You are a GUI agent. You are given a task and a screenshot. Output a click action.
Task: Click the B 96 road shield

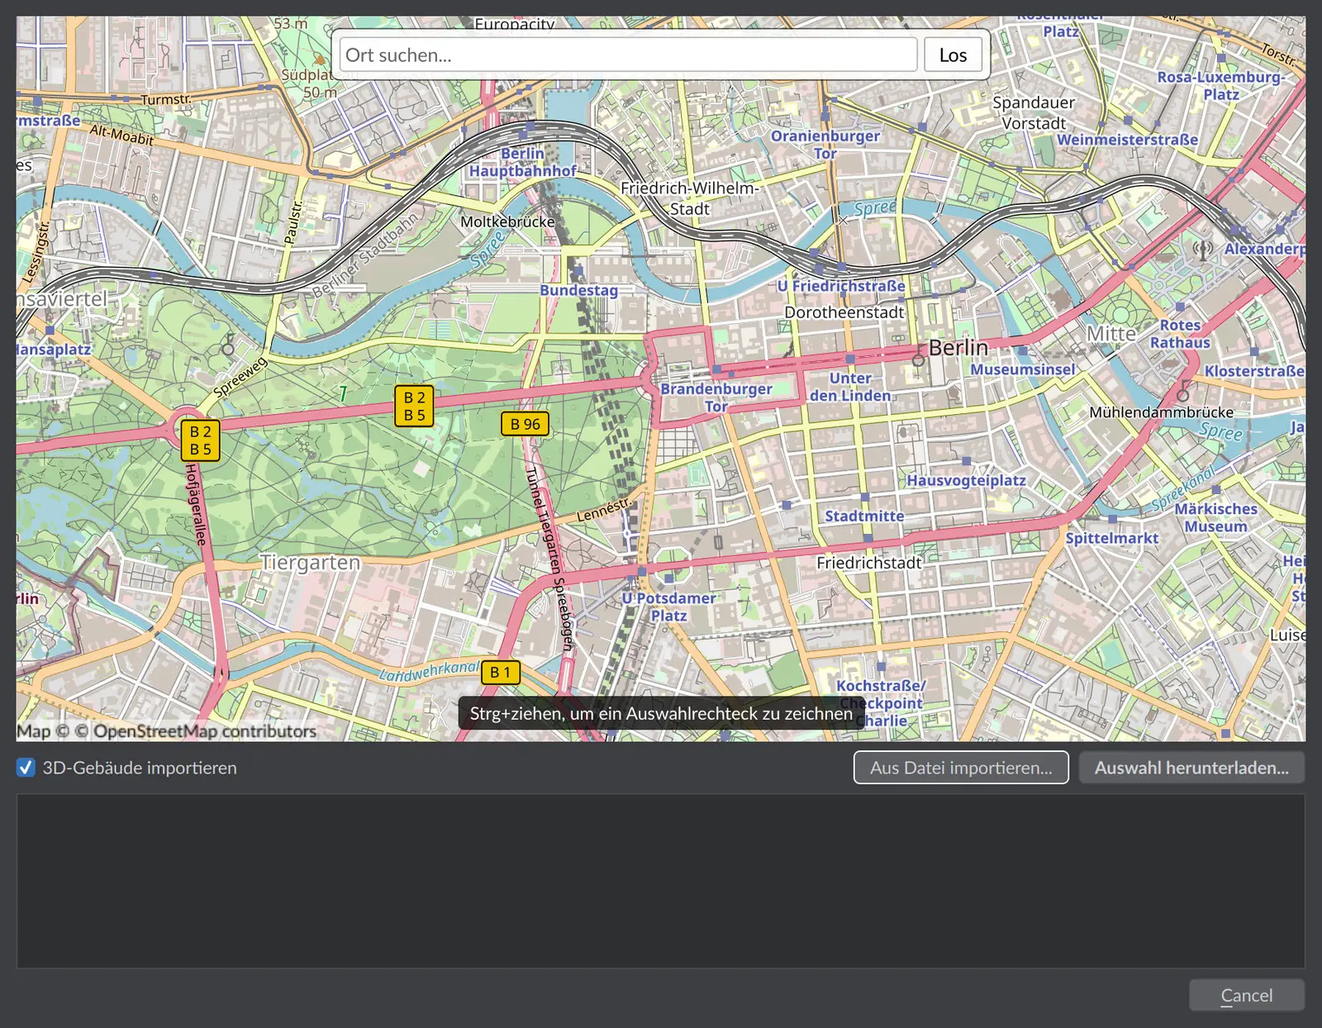click(525, 424)
